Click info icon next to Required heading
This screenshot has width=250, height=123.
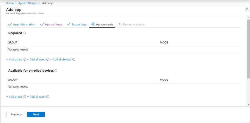(x=24, y=33)
